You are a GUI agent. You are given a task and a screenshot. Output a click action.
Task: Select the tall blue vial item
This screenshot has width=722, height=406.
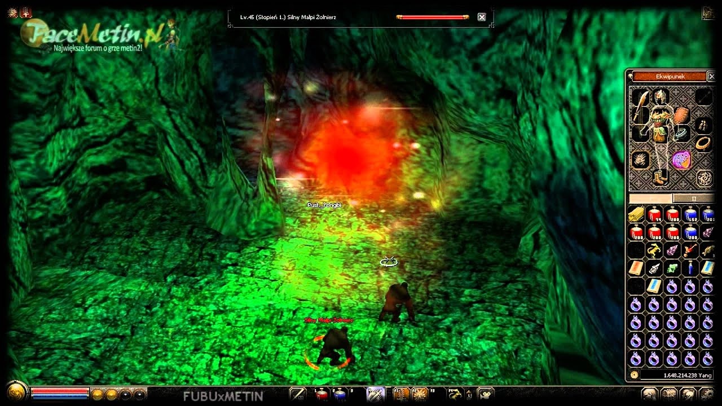[x=689, y=268]
